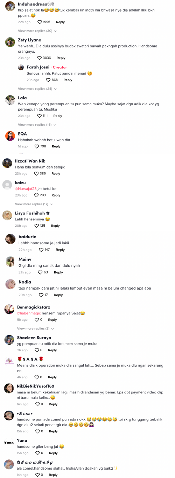Reply to Ilzzati Wan Nik's comment
The image size is (175, 478).
pyautogui.click(x=56, y=174)
